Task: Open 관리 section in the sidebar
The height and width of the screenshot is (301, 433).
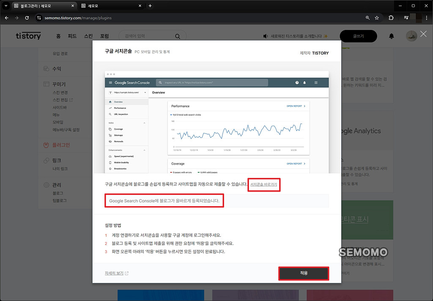Action: point(57,184)
